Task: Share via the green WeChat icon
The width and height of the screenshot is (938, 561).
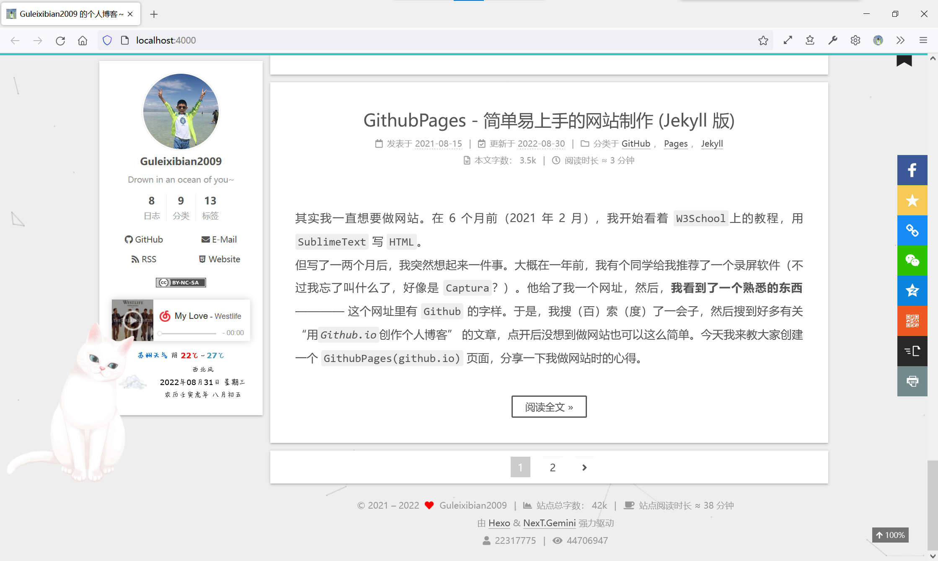Action: click(912, 261)
